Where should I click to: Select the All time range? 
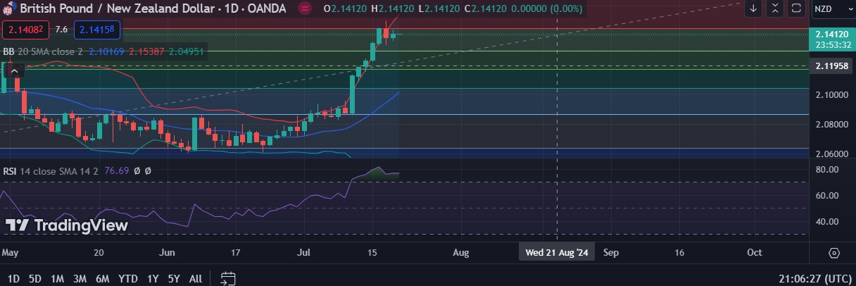coord(196,278)
